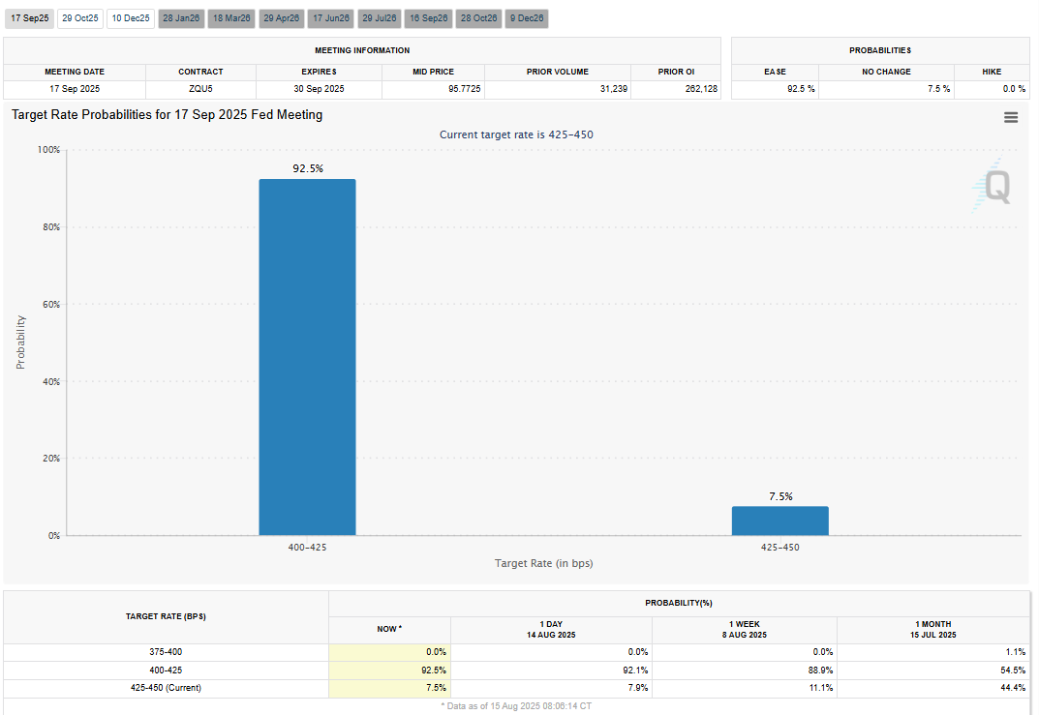Viewport: 1039px width, 715px height.
Task: Click the 7.5% bar for 425-450
Action: point(779,521)
